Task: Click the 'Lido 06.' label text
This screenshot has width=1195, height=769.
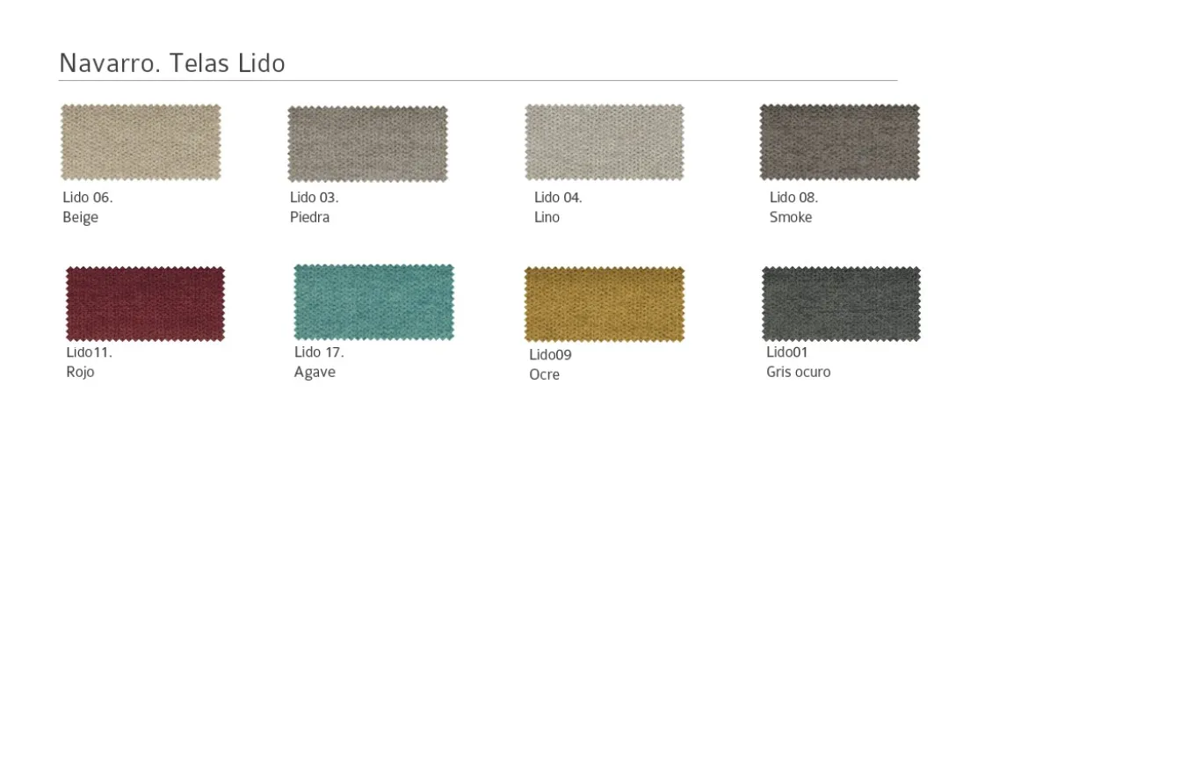Action: 88,198
